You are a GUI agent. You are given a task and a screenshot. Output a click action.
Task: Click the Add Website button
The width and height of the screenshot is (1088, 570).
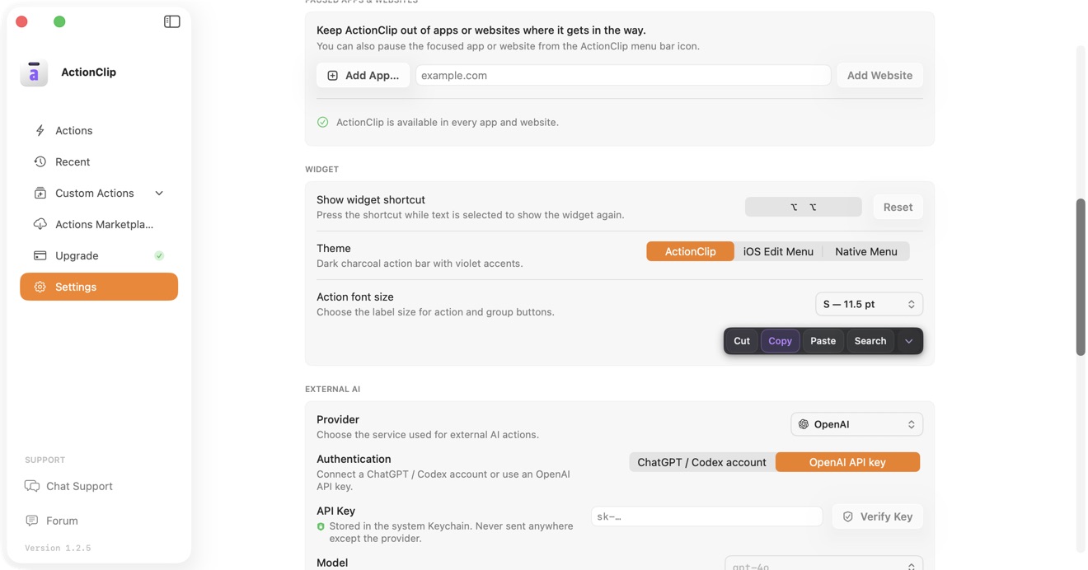(879, 76)
